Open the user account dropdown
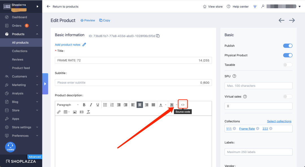Image resolution: width=305 pixels, height=167 pixels. click(300, 6)
